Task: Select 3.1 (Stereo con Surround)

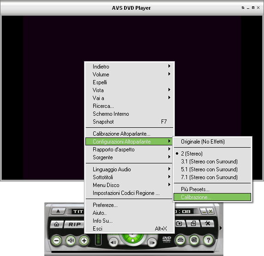Action: pos(212,162)
